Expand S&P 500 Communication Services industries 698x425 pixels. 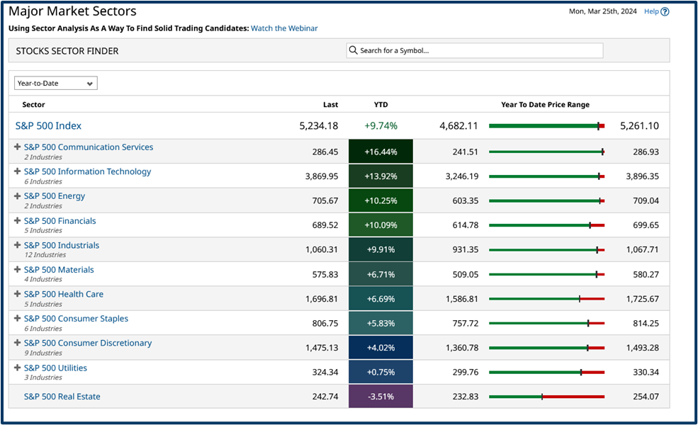17,147
